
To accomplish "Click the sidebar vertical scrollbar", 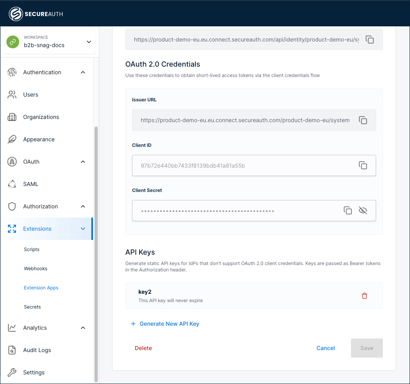I will [x=96, y=254].
